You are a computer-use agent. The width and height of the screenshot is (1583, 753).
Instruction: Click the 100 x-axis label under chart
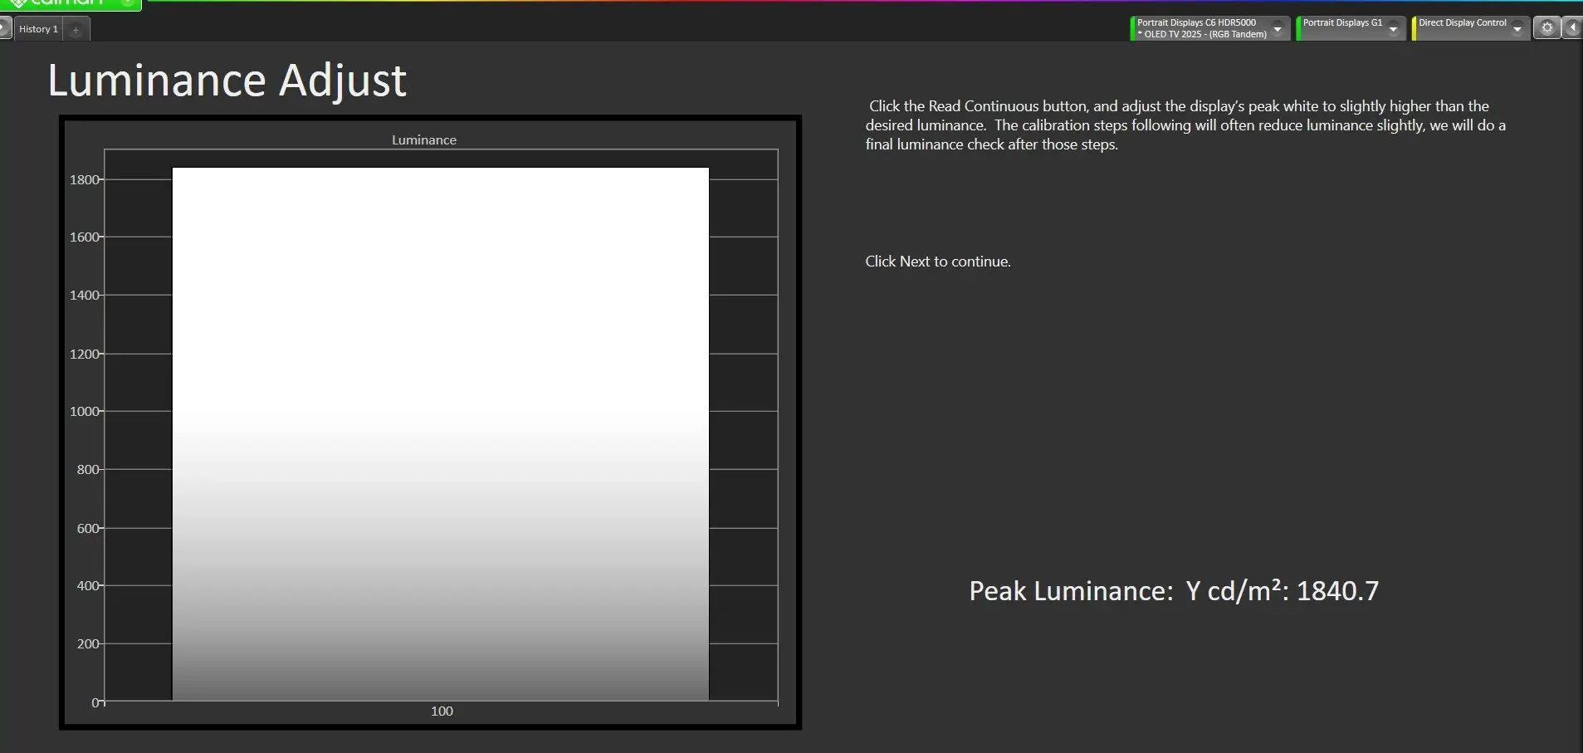click(x=442, y=711)
